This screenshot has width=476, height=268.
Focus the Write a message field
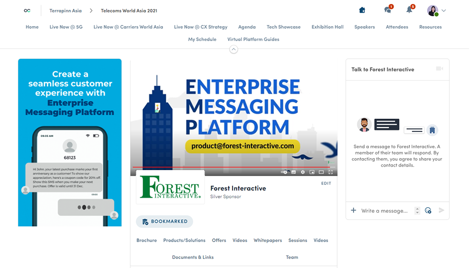pos(384,211)
